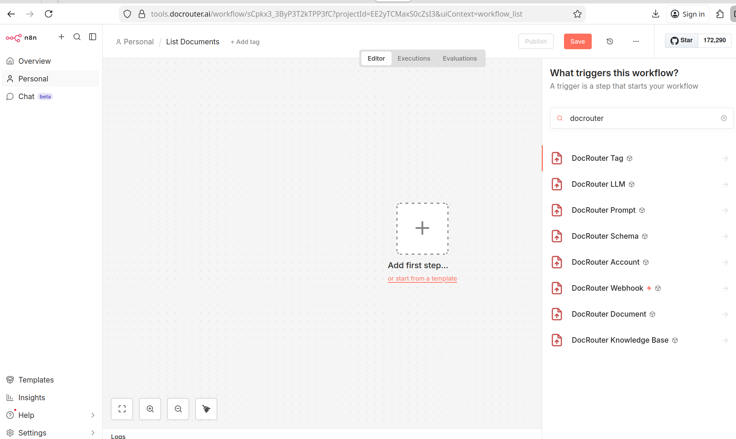Toggle the n8n sidebar collapse icon
This screenshot has height=439, width=736.
click(x=93, y=37)
